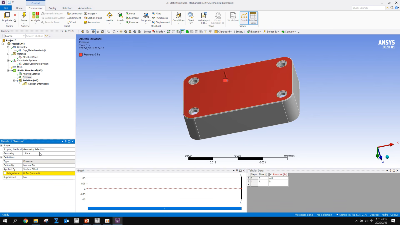Open PowerPoint from the Windows taskbar

pos(87,221)
